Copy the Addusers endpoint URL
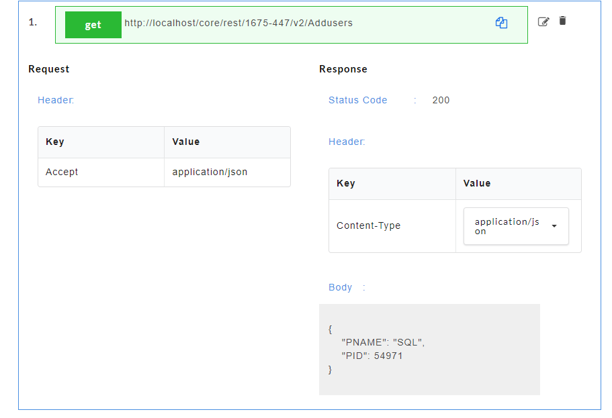Screen dimensions: 612x418 (x=501, y=23)
